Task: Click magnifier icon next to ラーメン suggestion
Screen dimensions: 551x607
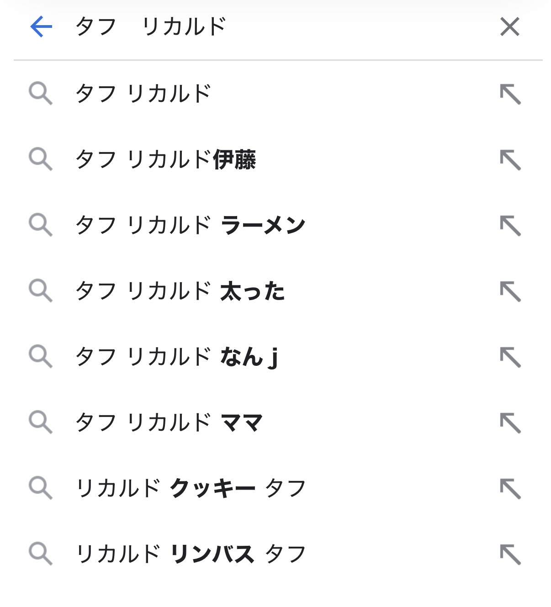Action: click(x=41, y=226)
